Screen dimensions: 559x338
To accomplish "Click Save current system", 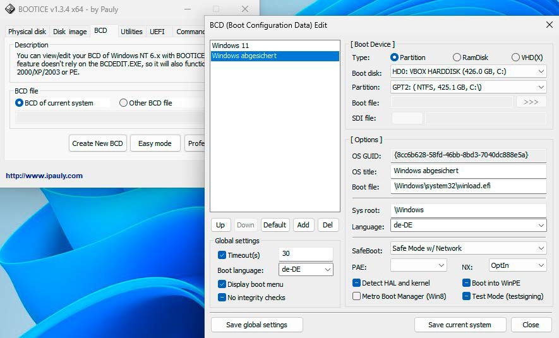I will point(460,325).
